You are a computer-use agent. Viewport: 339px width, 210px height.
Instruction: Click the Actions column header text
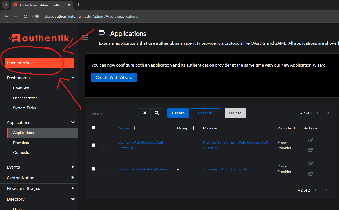(311, 128)
